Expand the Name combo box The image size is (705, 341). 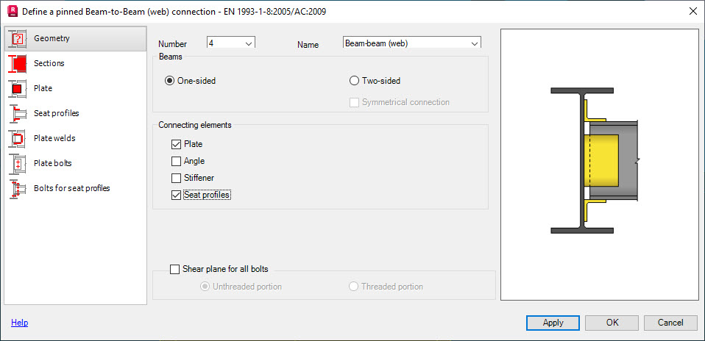474,44
